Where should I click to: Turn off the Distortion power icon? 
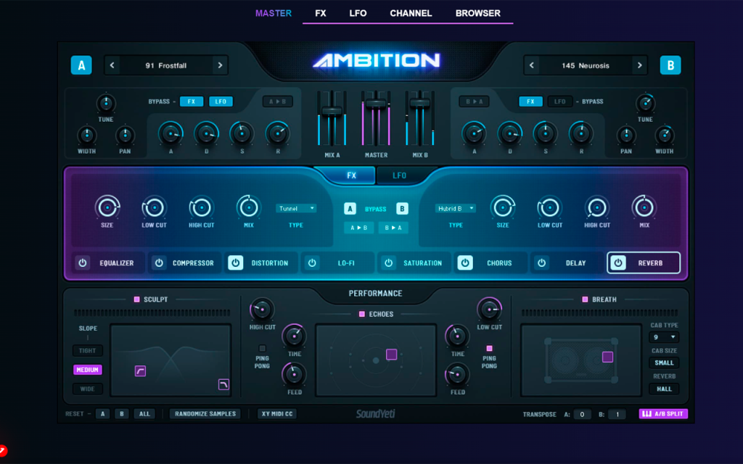tap(236, 262)
